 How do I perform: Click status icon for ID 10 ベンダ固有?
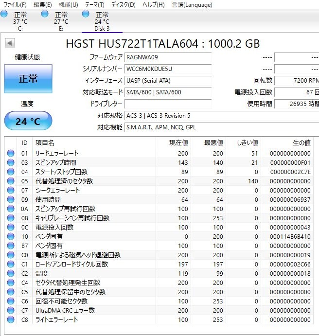coord(11,236)
